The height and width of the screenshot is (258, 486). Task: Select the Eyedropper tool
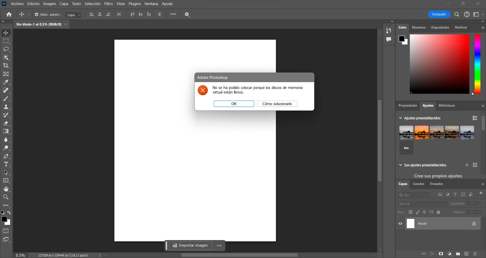coord(6,82)
